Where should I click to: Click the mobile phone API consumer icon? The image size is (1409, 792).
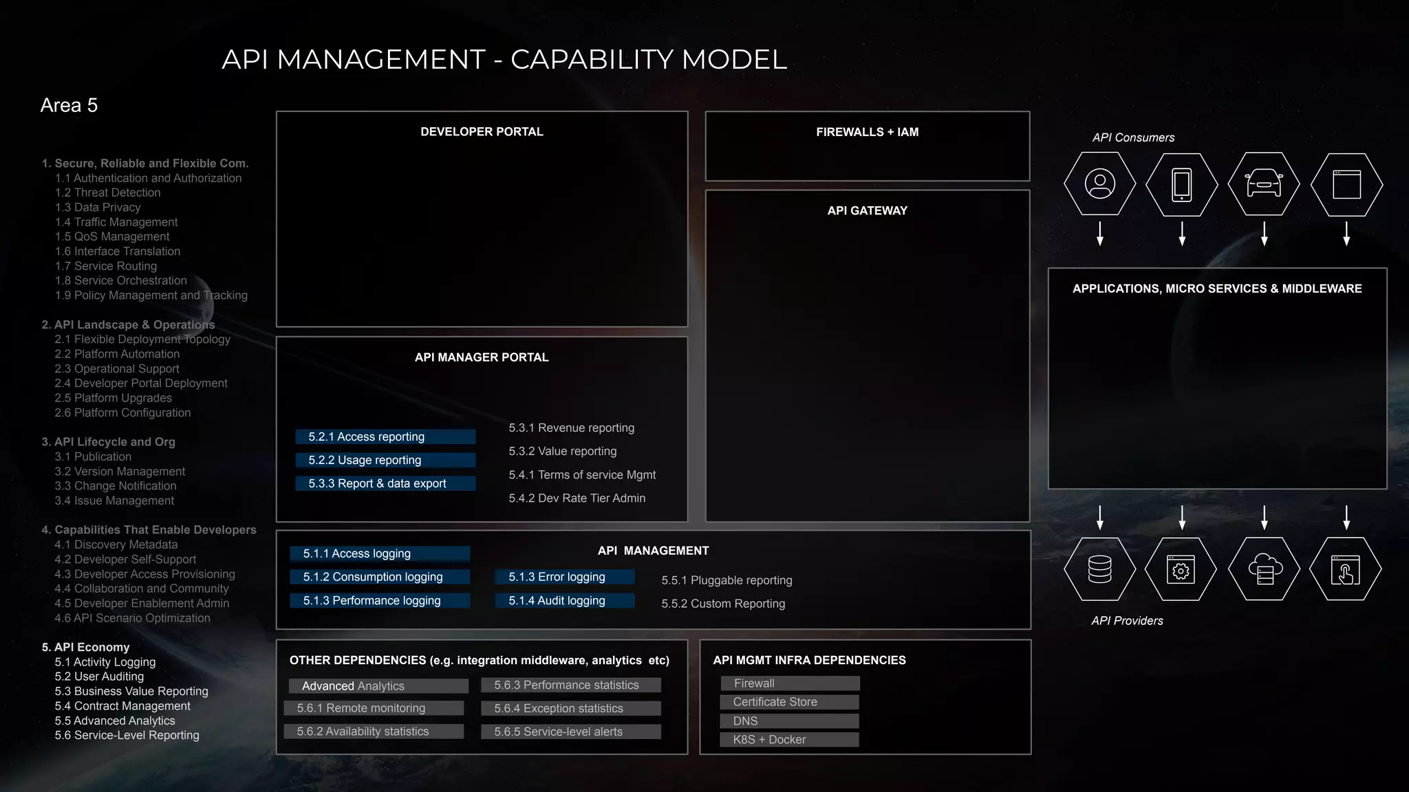click(1182, 184)
